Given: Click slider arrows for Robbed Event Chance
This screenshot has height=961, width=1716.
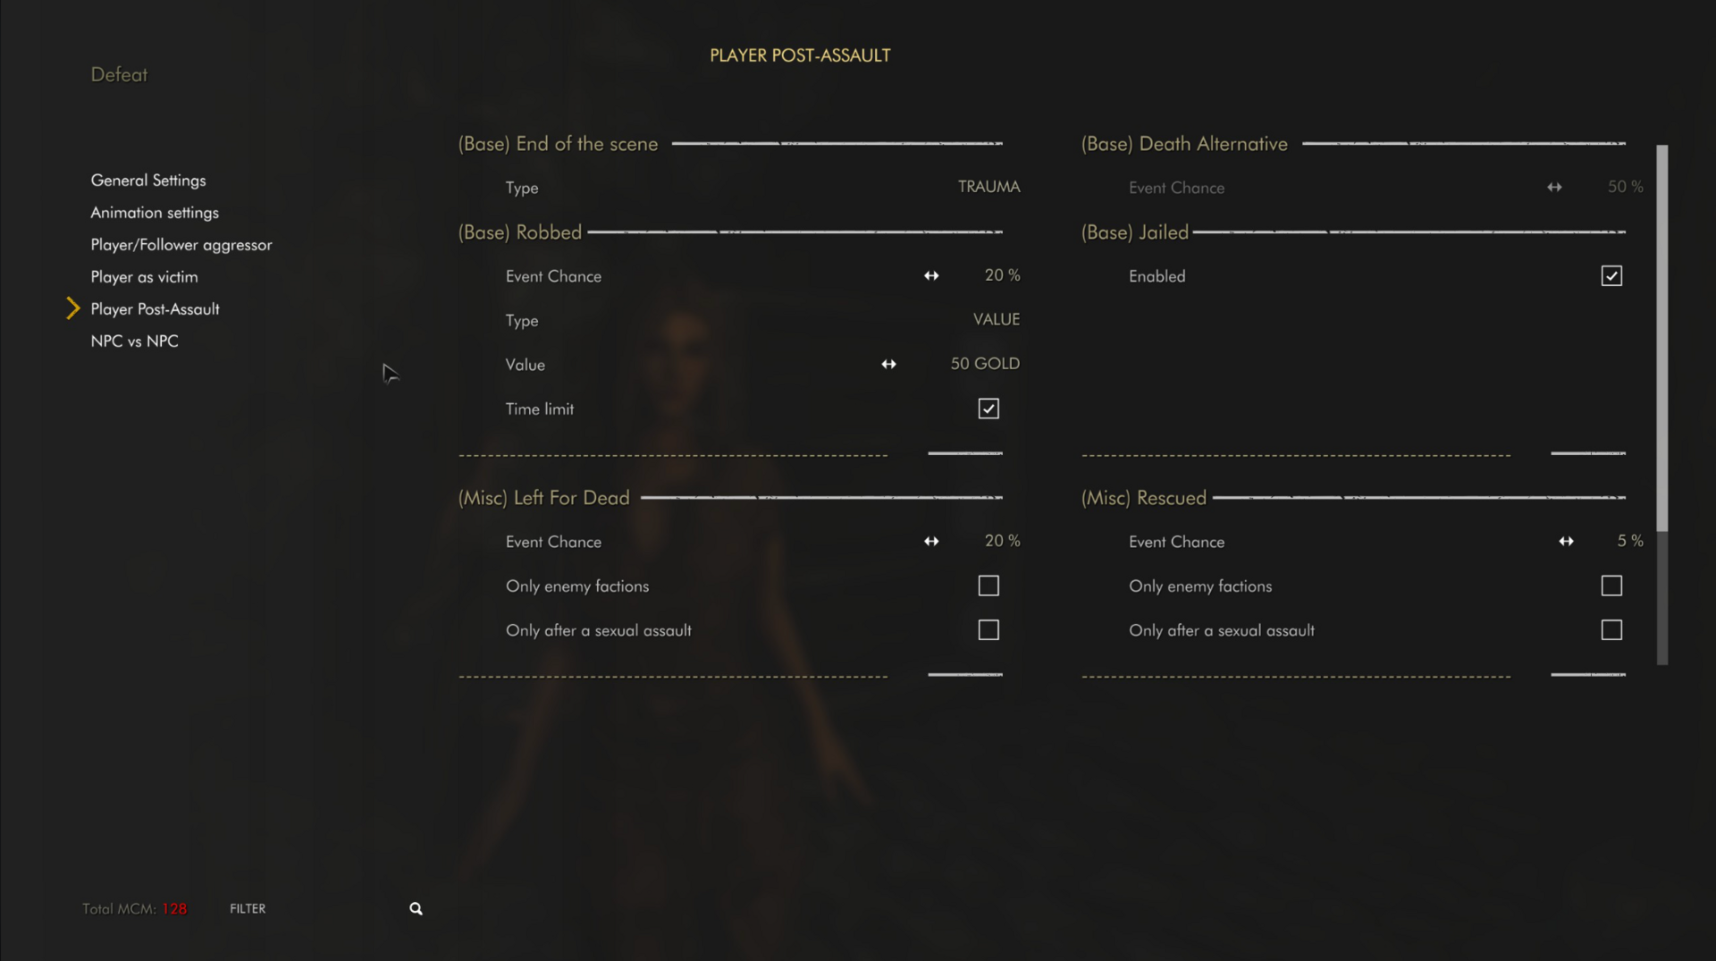Looking at the screenshot, I should 931,275.
